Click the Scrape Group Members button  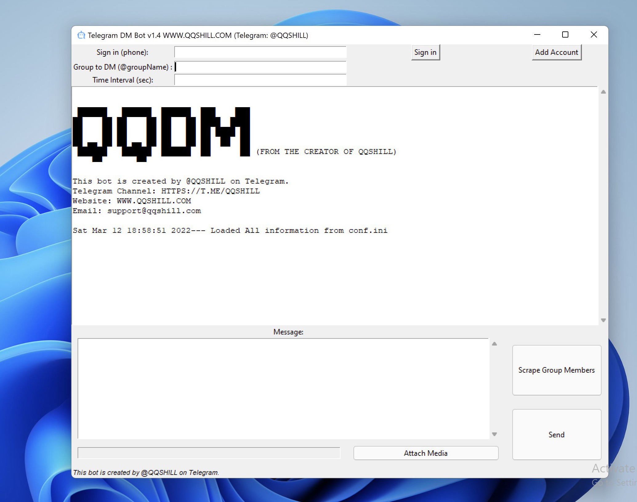557,370
